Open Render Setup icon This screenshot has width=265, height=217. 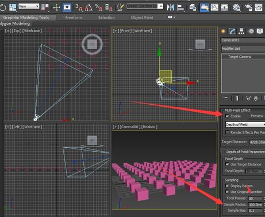coord(249,7)
